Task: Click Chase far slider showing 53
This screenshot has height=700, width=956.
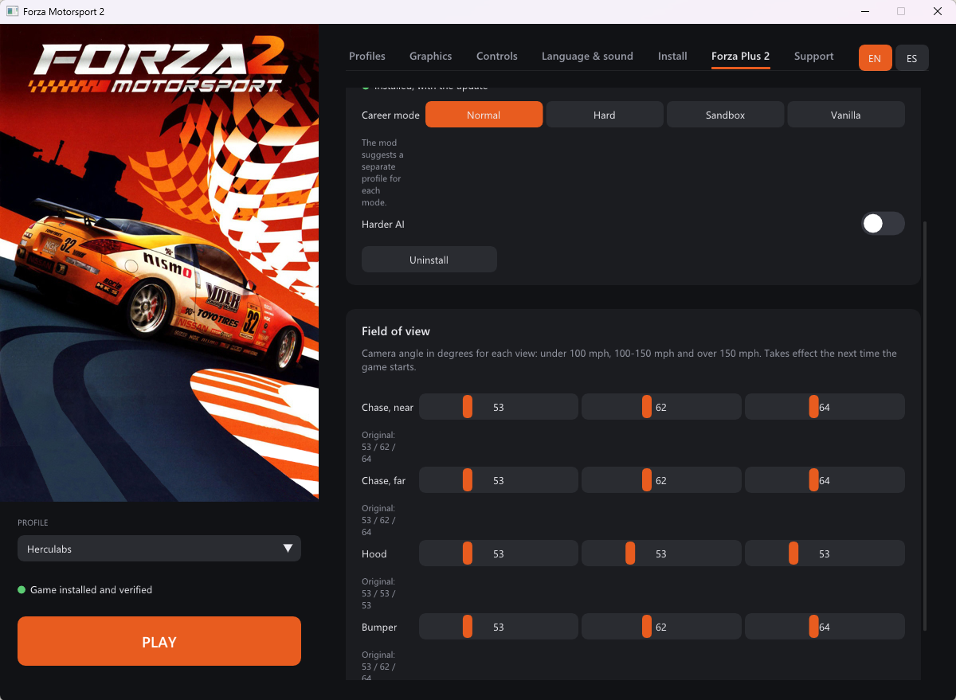Action: click(499, 480)
